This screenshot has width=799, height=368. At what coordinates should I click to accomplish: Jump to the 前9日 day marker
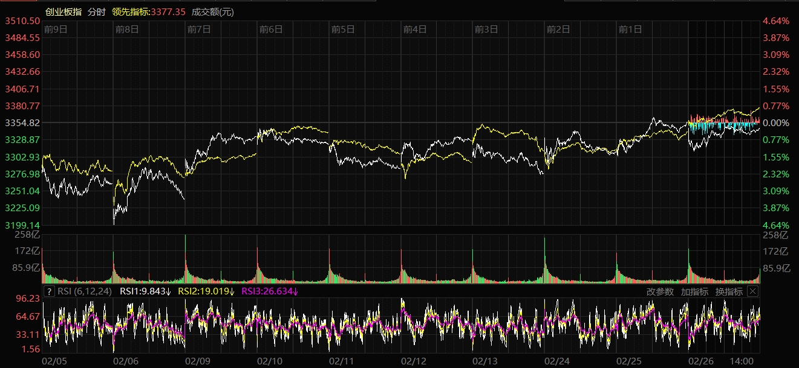pyautogui.click(x=55, y=29)
